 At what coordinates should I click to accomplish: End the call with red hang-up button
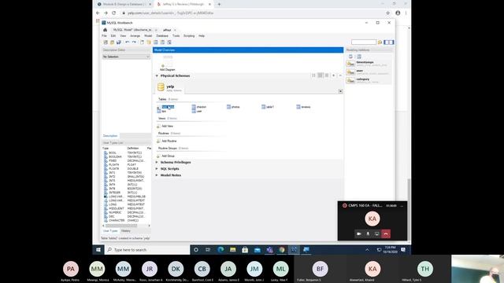coord(386,234)
